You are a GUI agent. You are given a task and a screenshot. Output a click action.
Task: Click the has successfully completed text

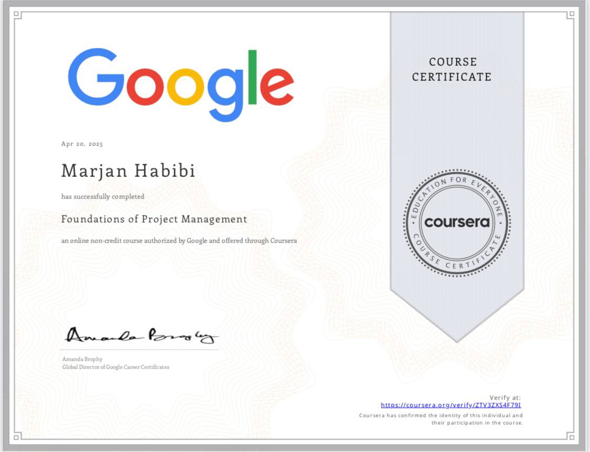pyautogui.click(x=103, y=196)
